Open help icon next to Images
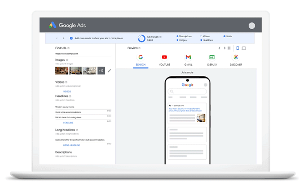 (x=67, y=60)
